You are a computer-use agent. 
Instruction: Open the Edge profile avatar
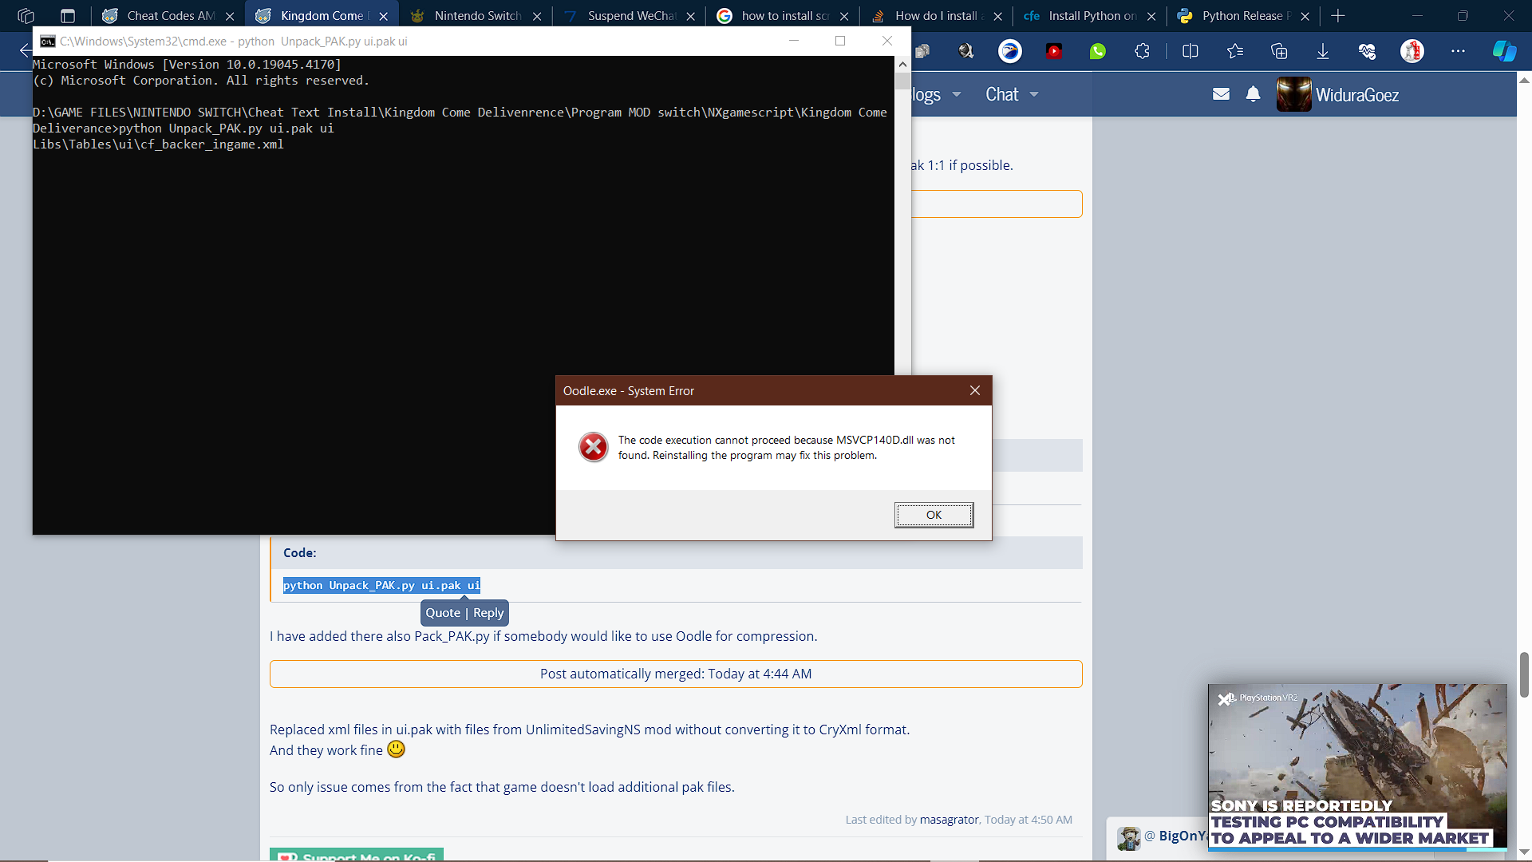[x=1412, y=51]
